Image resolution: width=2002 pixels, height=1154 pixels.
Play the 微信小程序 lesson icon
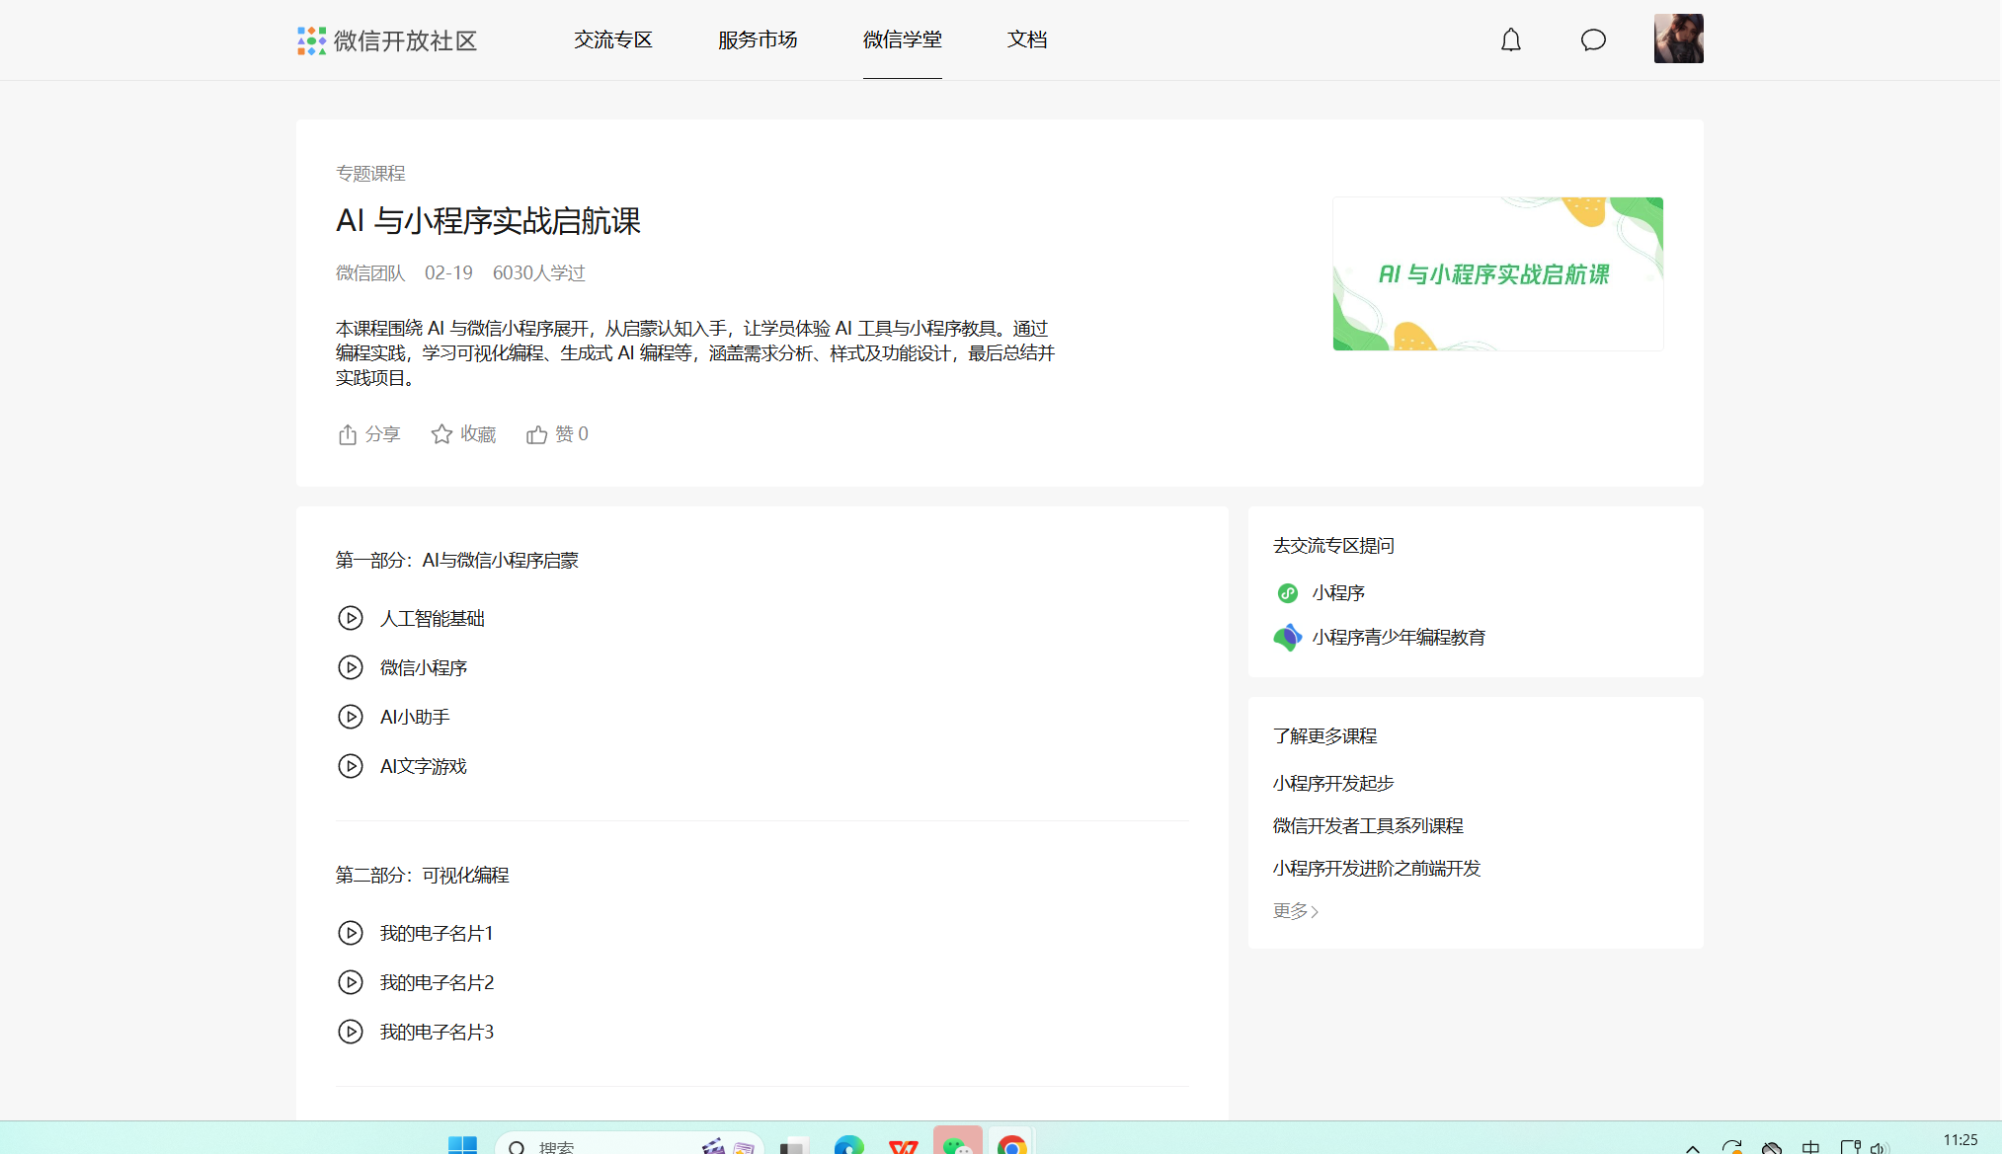(x=351, y=667)
